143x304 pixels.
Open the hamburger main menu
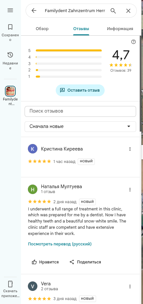pos(10,10)
